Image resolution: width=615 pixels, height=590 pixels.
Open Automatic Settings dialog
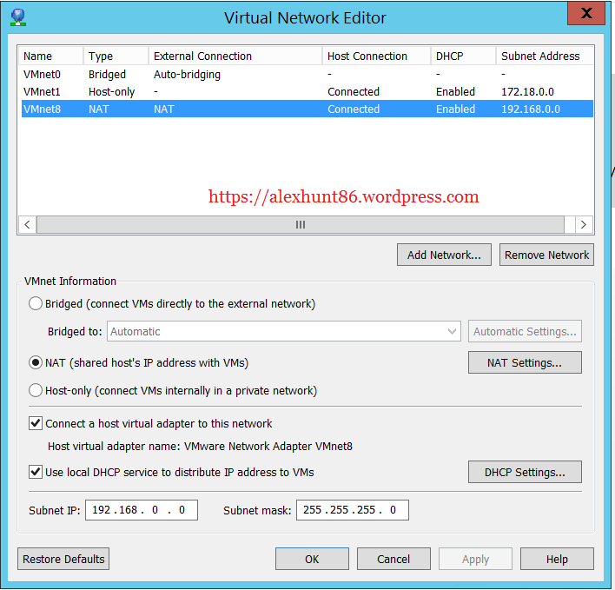click(x=525, y=331)
